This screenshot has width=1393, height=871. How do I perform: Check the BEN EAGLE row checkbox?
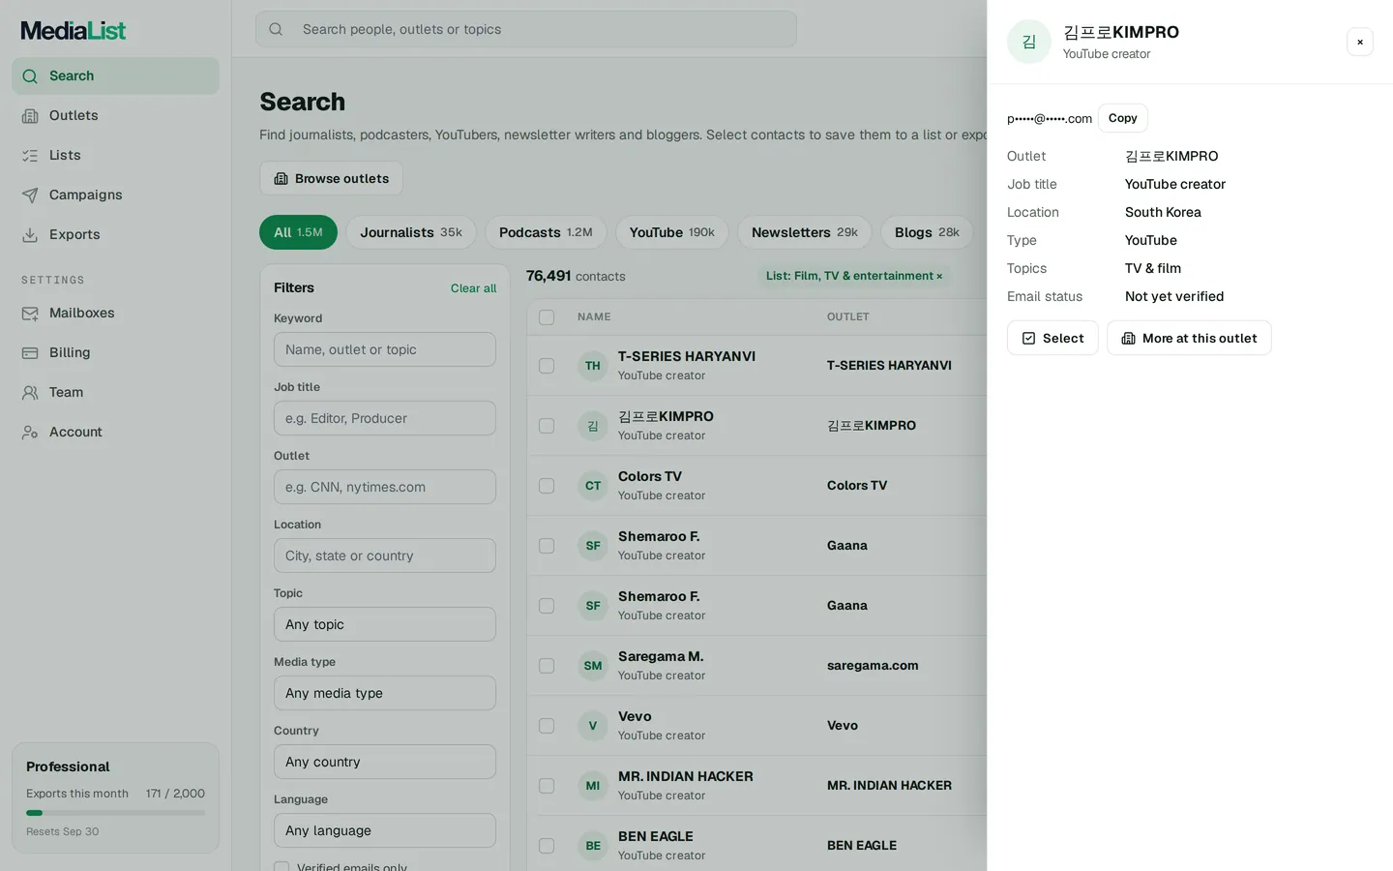click(547, 846)
